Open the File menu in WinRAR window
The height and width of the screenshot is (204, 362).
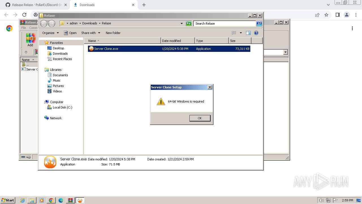pyautogui.click(x=23, y=28)
